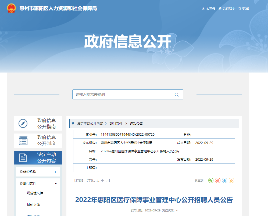The image size is (268, 216).
Task: Open the 规范性文件 sidebar item
Action: click(x=35, y=193)
